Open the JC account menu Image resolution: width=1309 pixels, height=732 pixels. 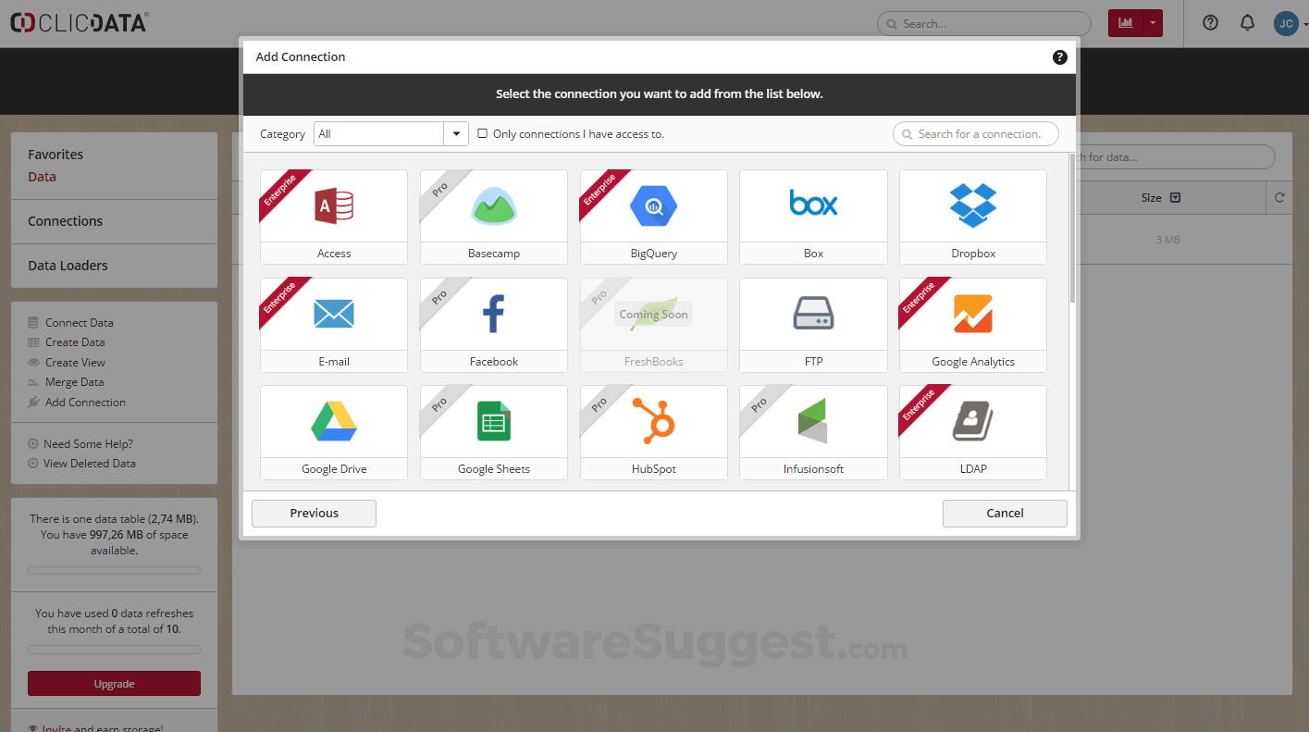pos(1286,23)
